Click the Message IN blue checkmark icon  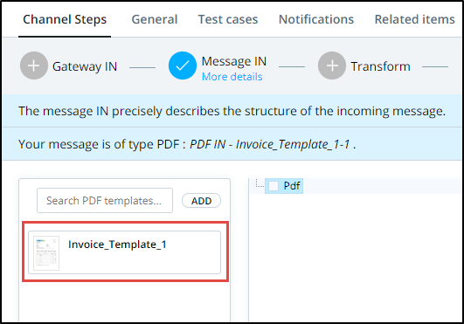point(183,65)
